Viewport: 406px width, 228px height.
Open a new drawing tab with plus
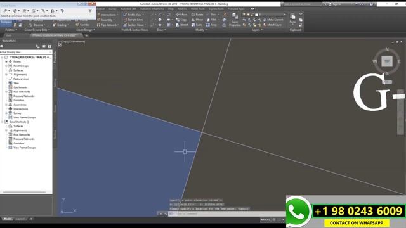pyautogui.click(x=86, y=35)
